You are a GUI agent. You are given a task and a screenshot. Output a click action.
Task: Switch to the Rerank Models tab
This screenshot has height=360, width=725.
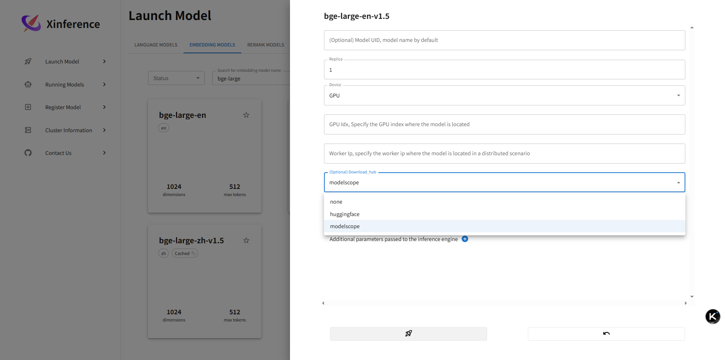(265, 45)
